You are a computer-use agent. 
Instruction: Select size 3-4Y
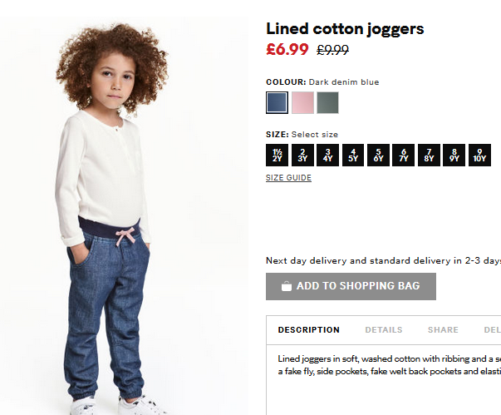click(328, 155)
